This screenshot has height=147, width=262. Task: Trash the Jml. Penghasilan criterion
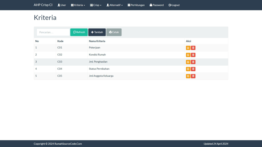click(193, 62)
